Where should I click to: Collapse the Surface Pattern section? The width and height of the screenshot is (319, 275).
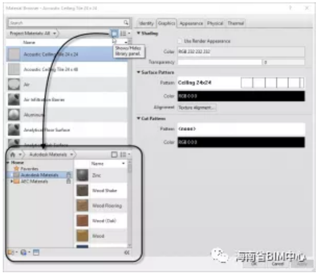(138, 72)
